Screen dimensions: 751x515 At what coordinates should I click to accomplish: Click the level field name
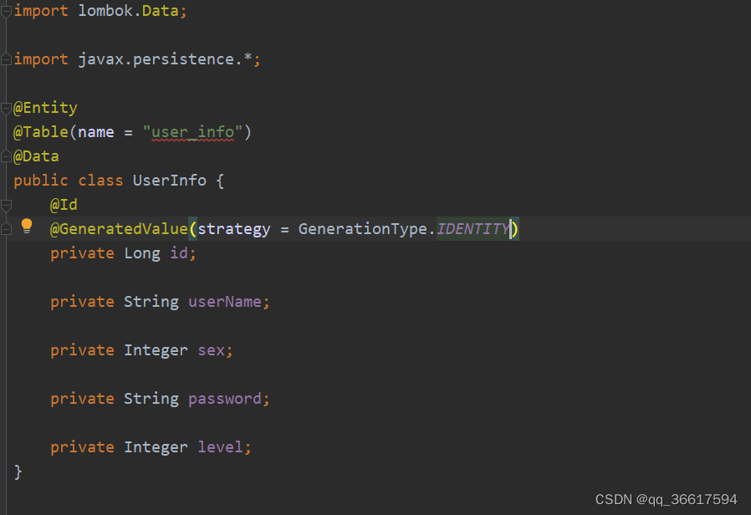point(219,446)
